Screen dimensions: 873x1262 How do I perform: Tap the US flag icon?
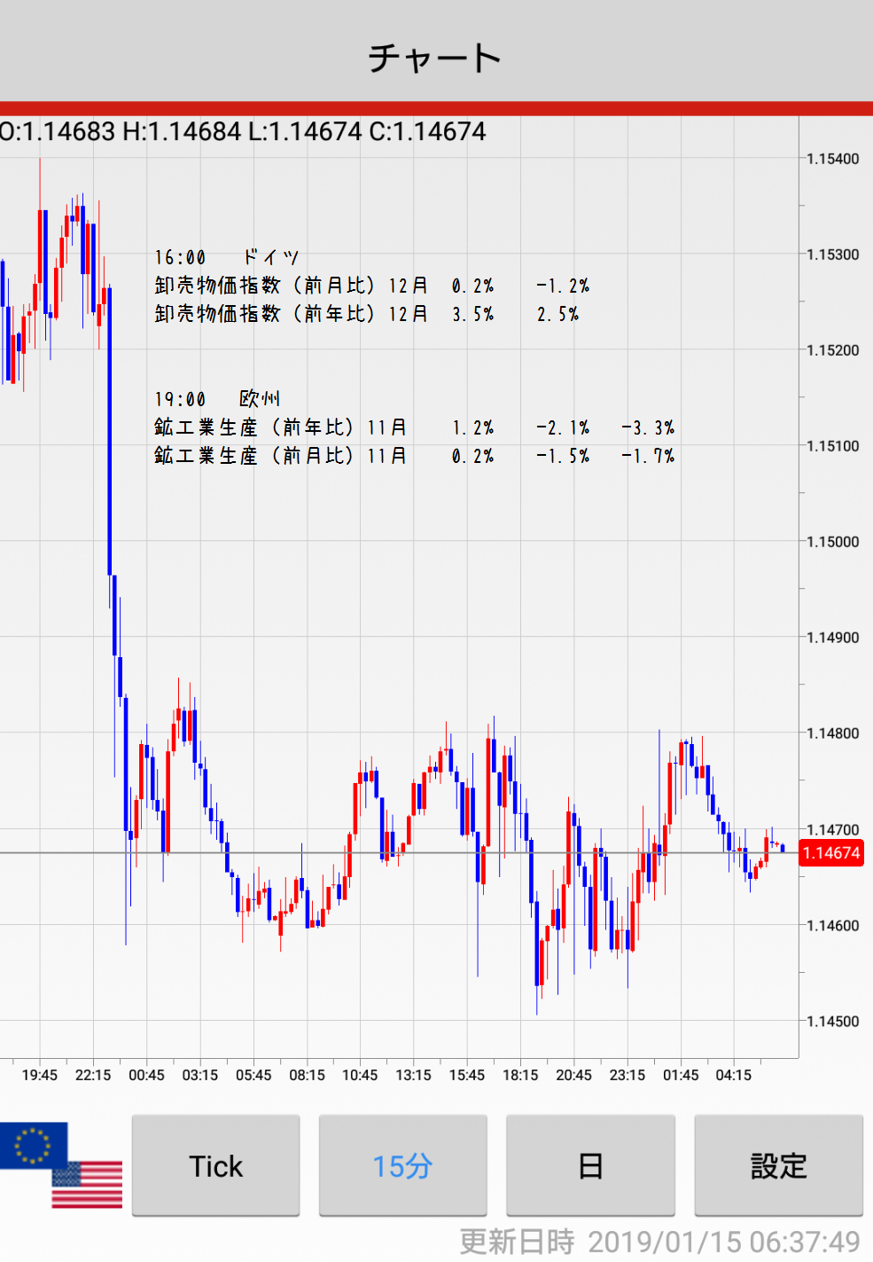click(x=88, y=1186)
